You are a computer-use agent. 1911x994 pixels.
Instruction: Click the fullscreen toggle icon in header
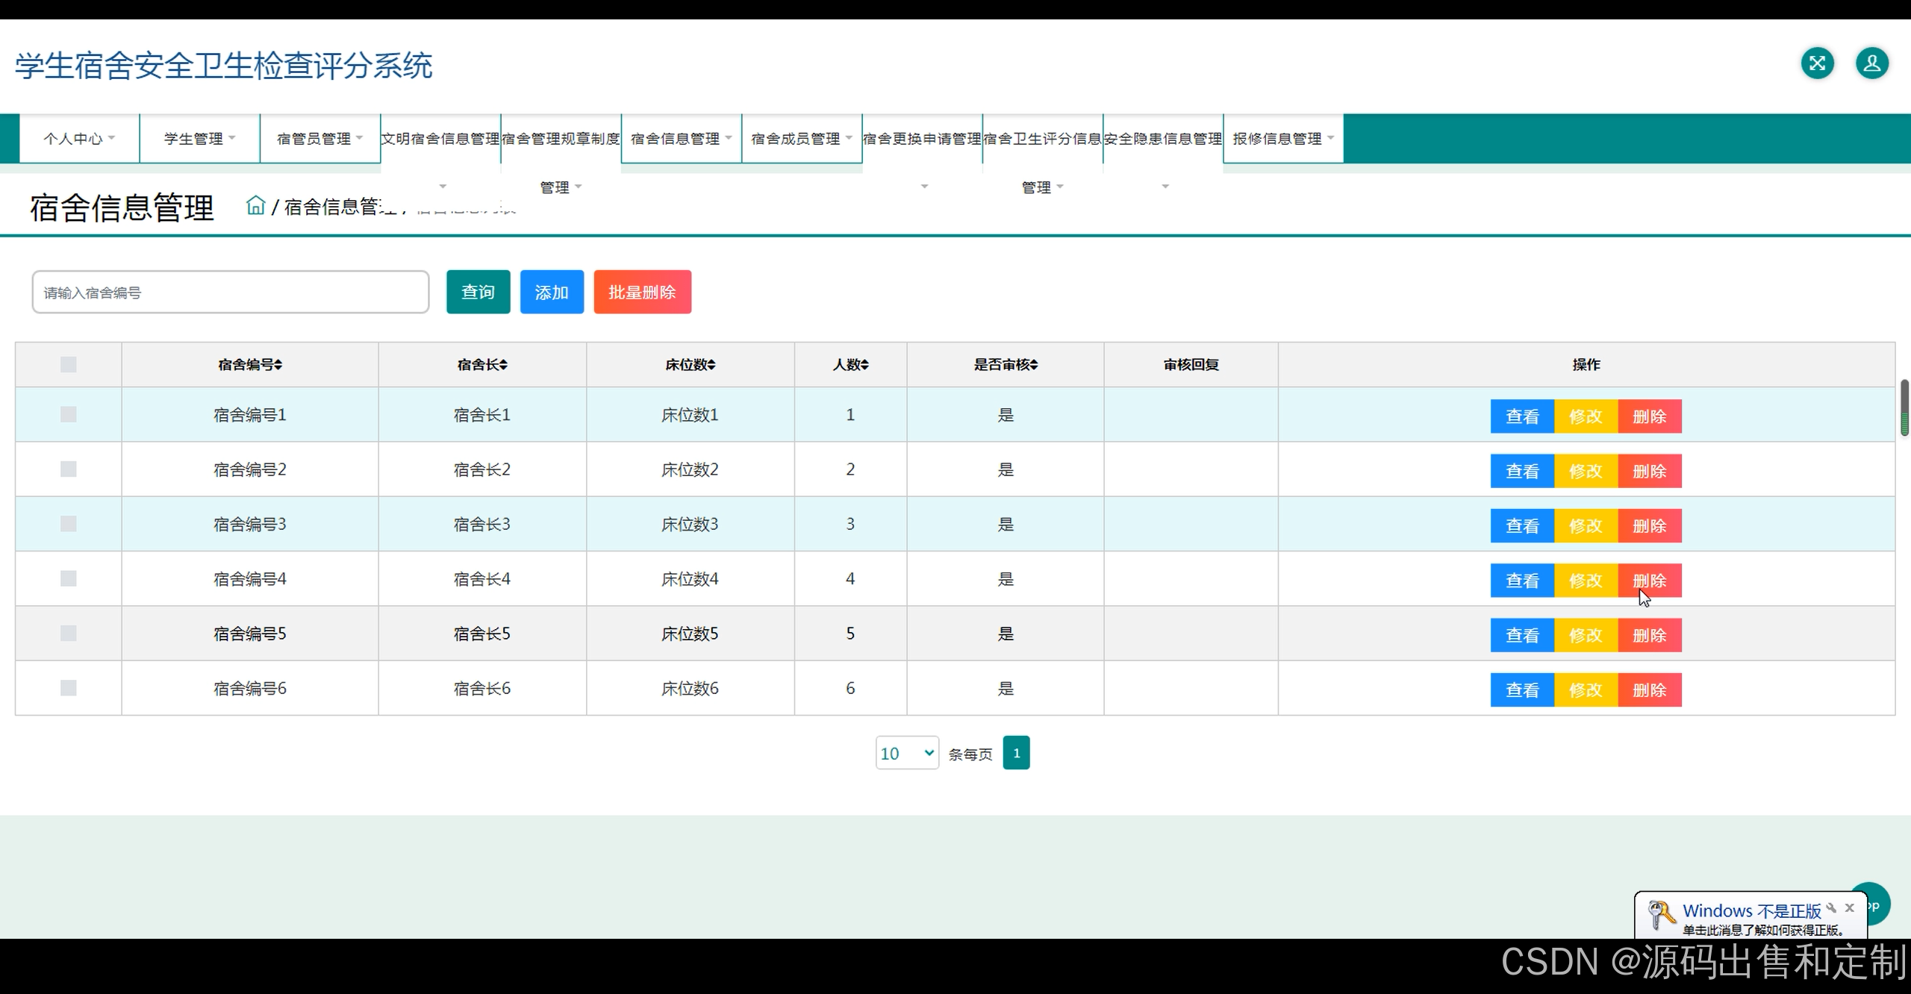1817,63
